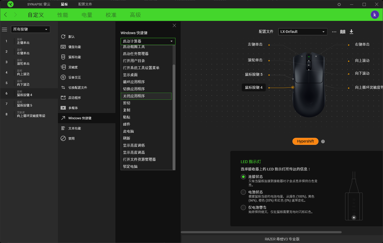Viewport: 383px width, 243px height.
Task: Choose 显示桌面 from the list
Action: pyautogui.click(x=146, y=75)
